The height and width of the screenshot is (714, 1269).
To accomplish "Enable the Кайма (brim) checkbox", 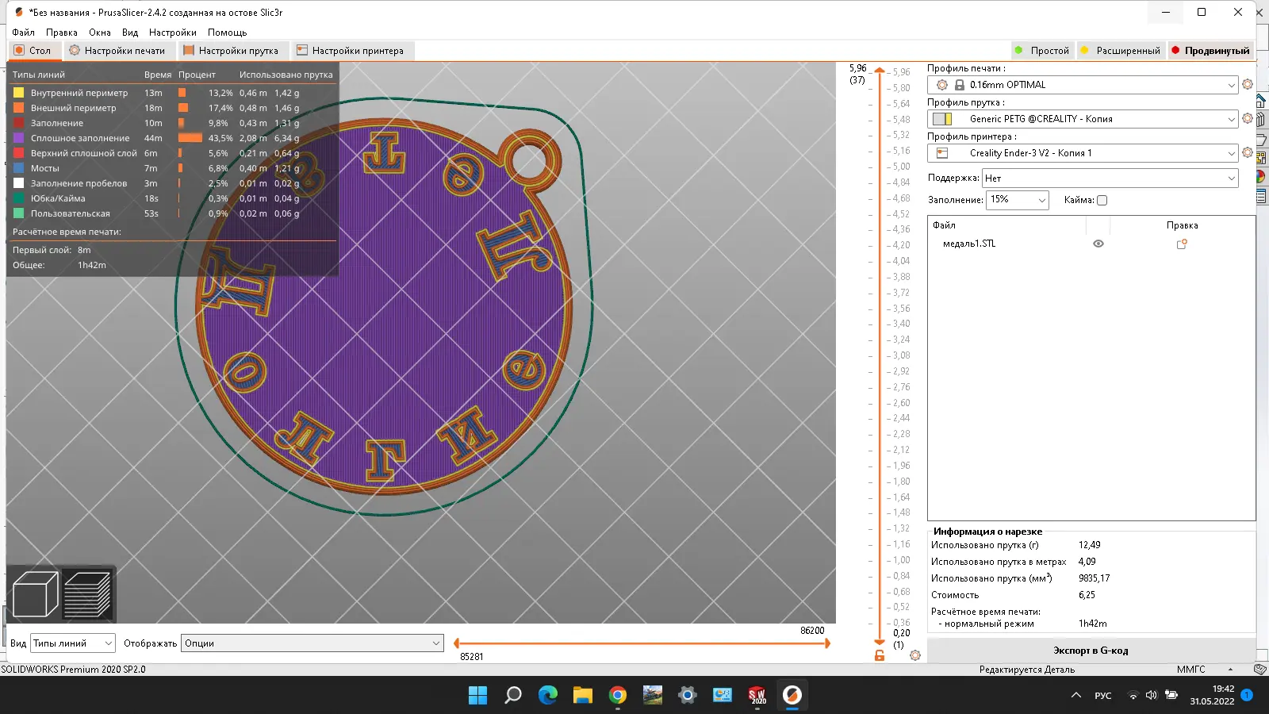I will 1102,200.
